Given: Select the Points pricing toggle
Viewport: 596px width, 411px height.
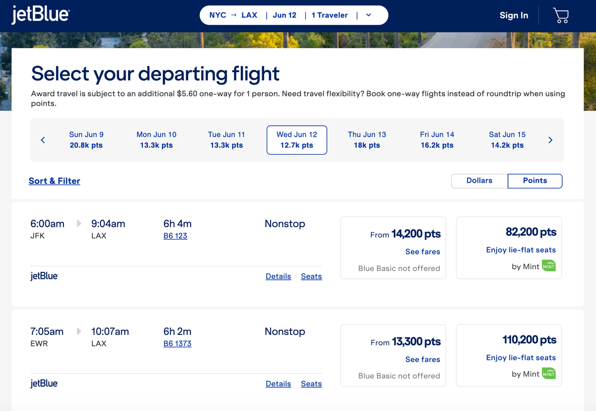Looking at the screenshot, I should coord(534,181).
